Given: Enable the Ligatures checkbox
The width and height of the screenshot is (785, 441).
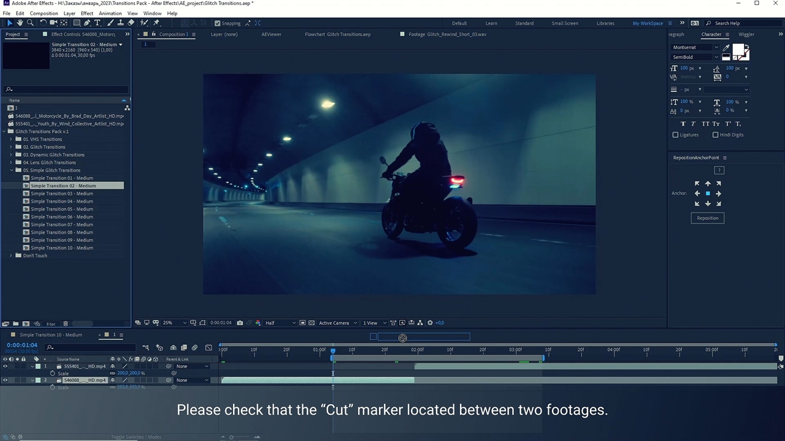Looking at the screenshot, I should [x=676, y=135].
